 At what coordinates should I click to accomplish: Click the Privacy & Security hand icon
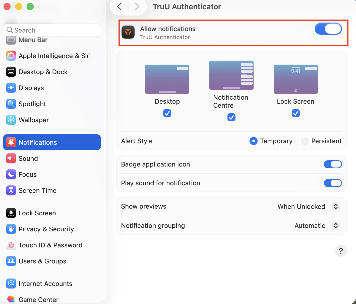[x=11, y=229]
